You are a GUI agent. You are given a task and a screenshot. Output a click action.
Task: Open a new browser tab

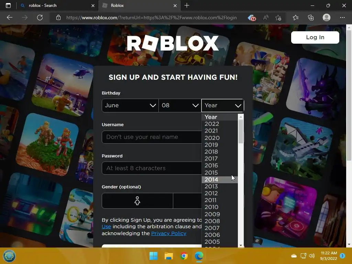[187, 5]
